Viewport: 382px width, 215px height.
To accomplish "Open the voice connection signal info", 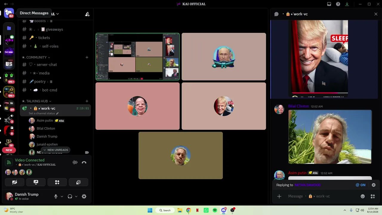I will pyautogui.click(x=9, y=162).
